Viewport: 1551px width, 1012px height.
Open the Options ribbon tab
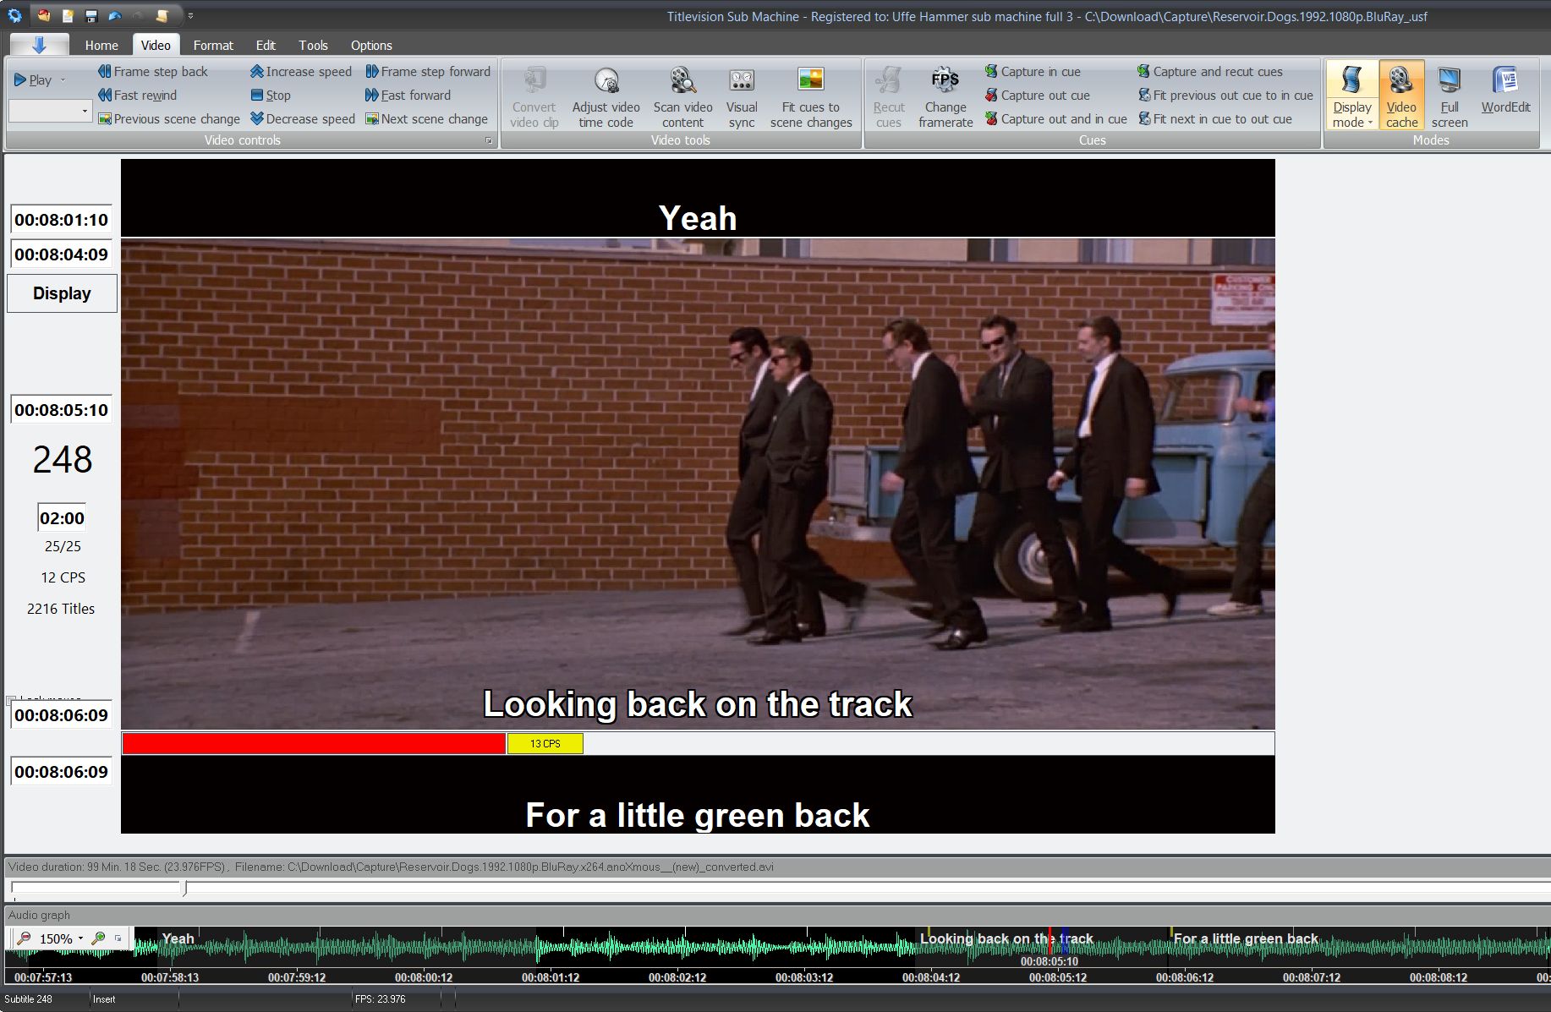click(370, 46)
